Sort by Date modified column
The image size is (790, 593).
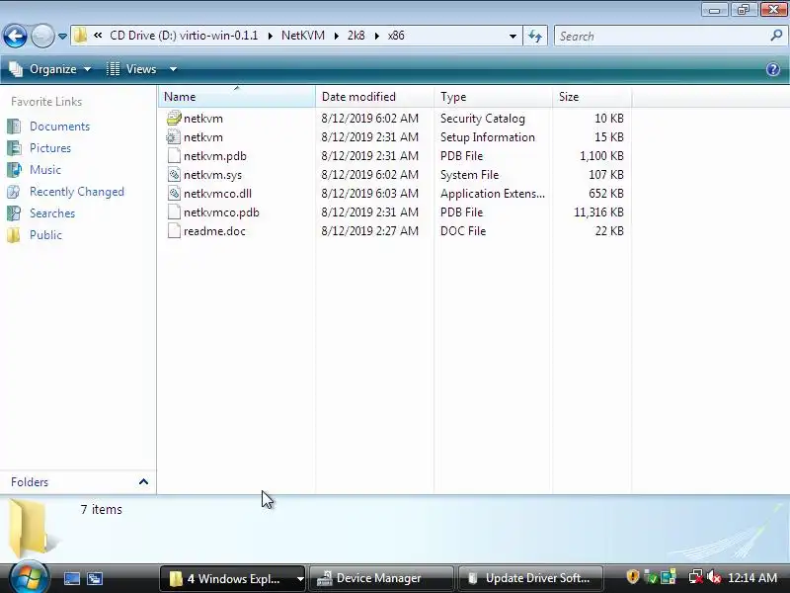(x=375, y=96)
